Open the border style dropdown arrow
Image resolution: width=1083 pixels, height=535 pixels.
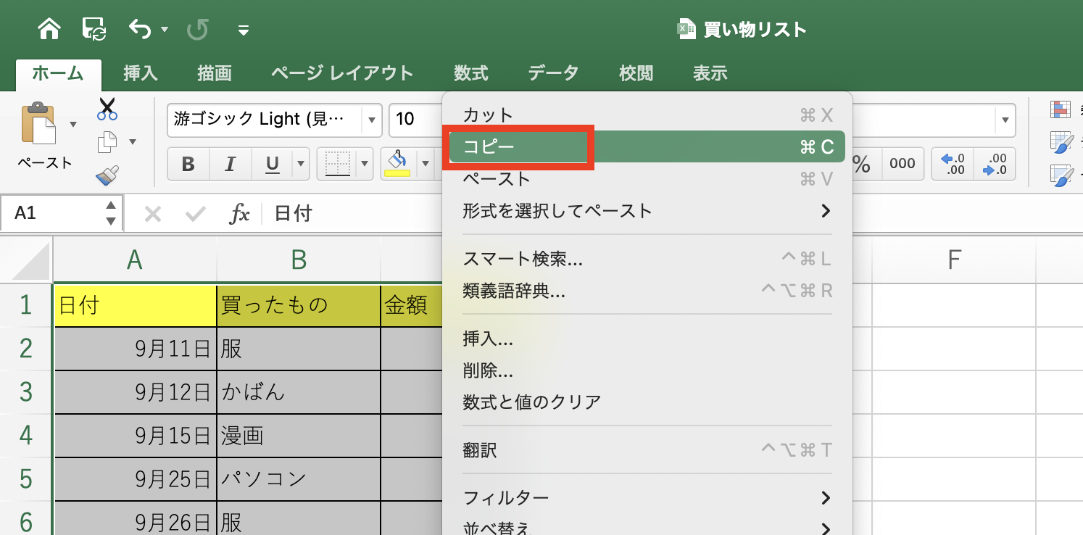pyautogui.click(x=365, y=163)
